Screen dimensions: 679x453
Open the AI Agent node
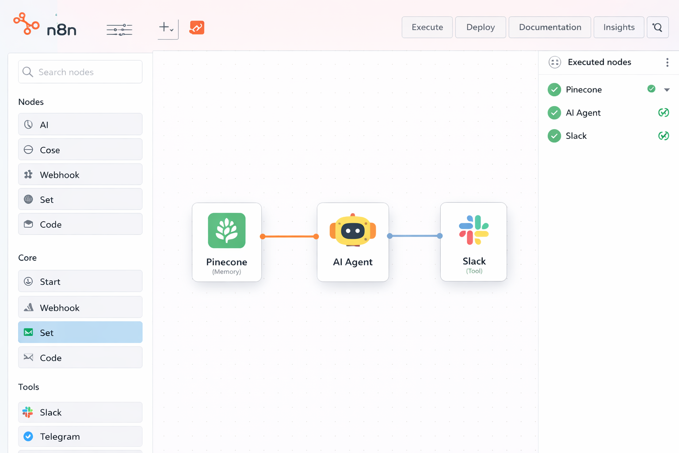[x=353, y=242]
